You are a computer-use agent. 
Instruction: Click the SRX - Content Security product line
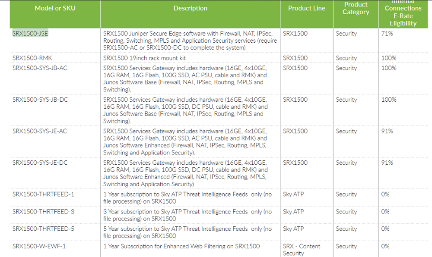tap(302, 250)
